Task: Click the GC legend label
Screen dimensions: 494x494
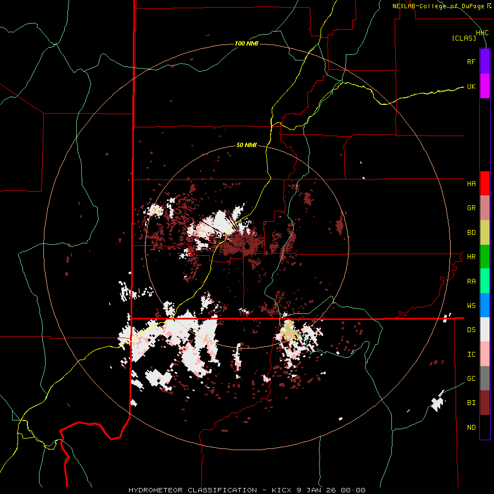Action: 471,379
